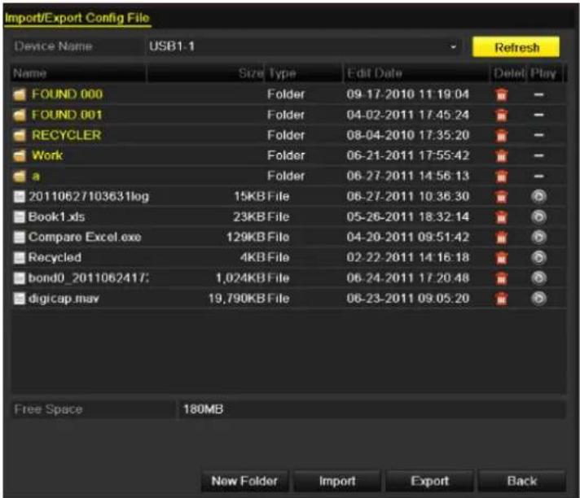Image resolution: width=580 pixels, height=498 pixels.
Task: Play the digicap.mav file
Action: pyautogui.click(x=538, y=299)
